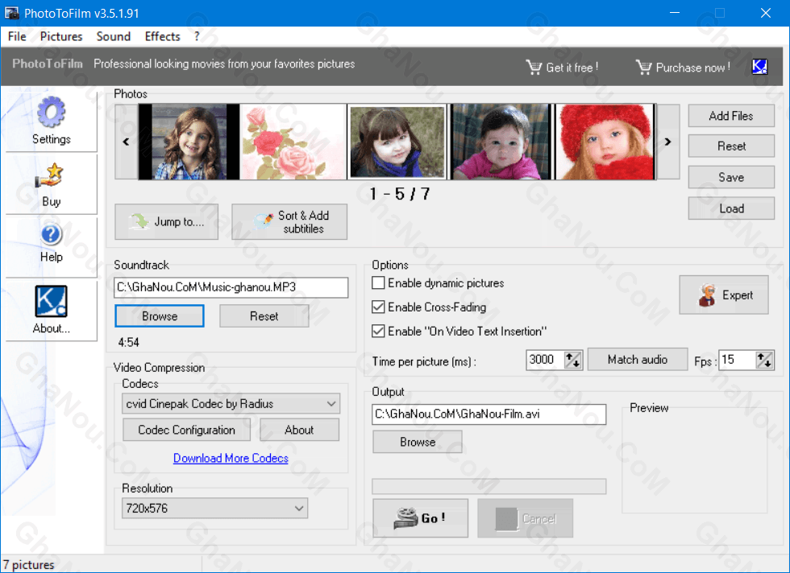The height and width of the screenshot is (573, 790).
Task: Click the Time per picture value field
Action: 545,360
